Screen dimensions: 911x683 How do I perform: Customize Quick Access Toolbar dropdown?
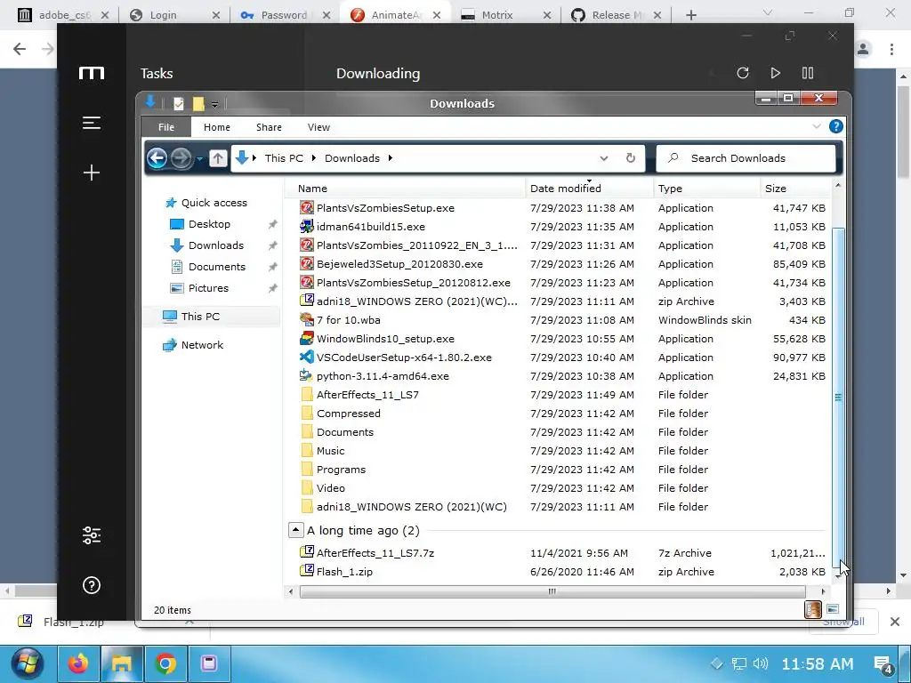tap(214, 105)
